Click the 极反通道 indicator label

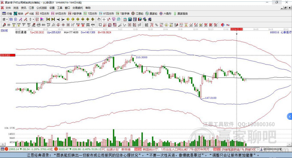click(x=21, y=32)
